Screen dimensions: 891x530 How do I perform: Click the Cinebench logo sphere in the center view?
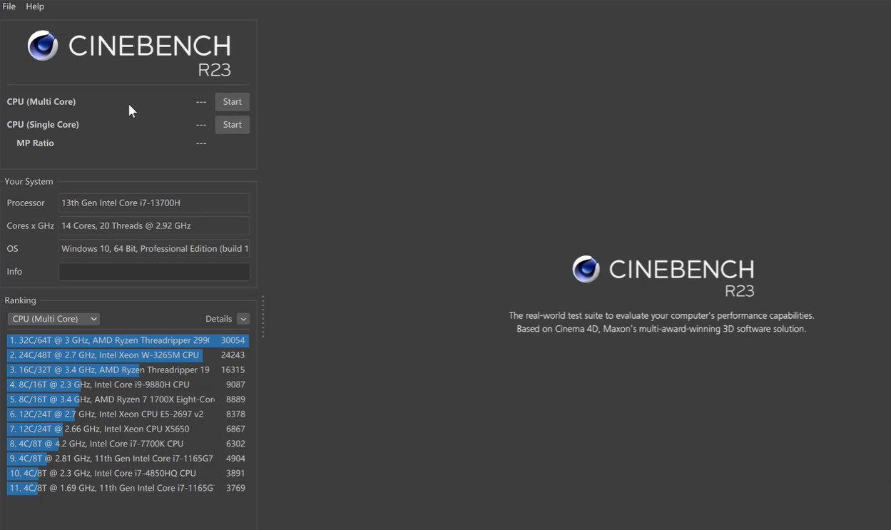586,269
